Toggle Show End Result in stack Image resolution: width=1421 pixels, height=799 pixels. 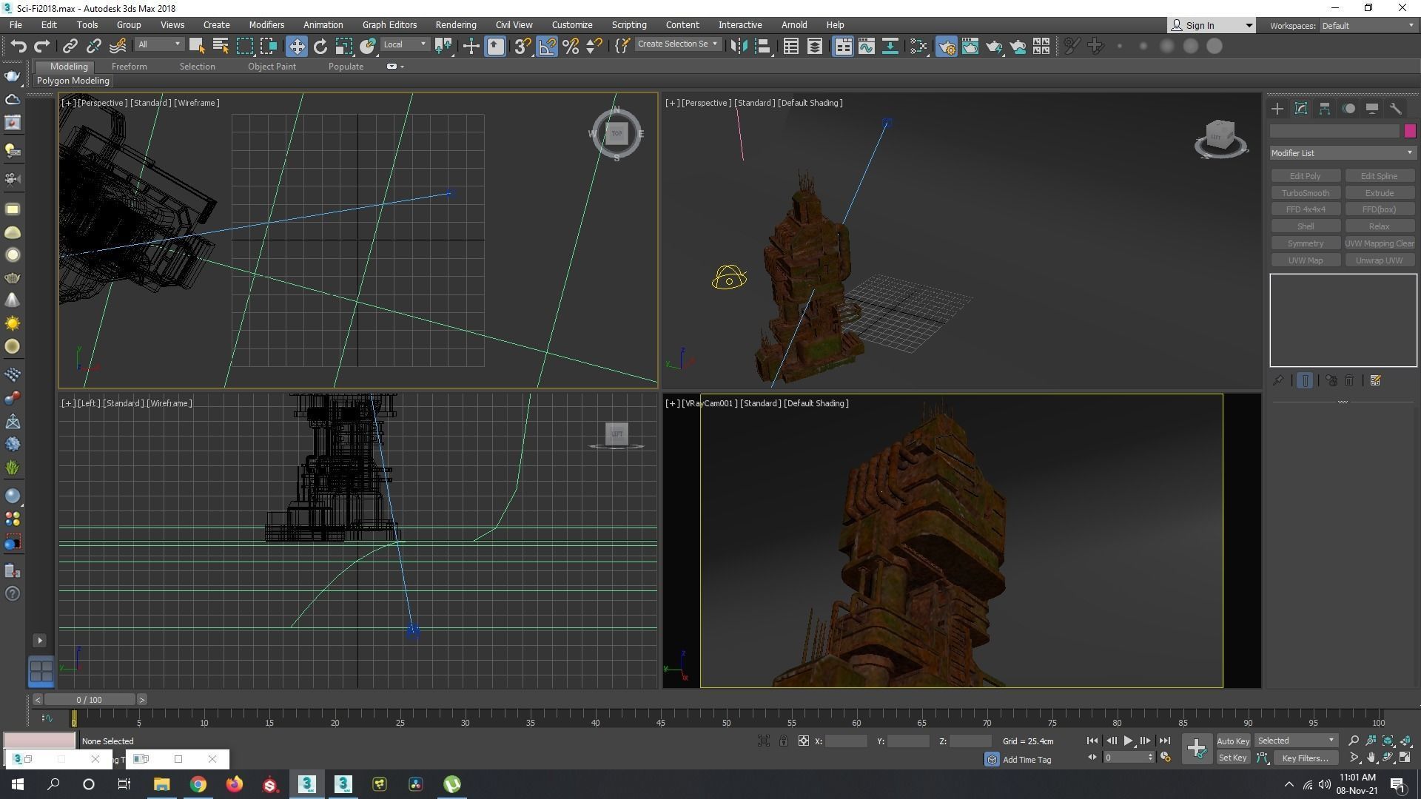pos(1305,380)
